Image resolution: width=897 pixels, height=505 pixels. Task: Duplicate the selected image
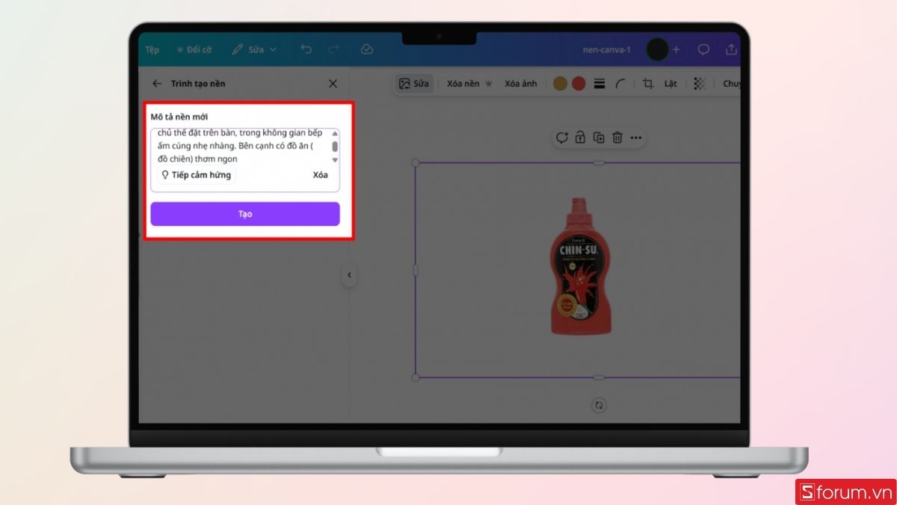599,138
